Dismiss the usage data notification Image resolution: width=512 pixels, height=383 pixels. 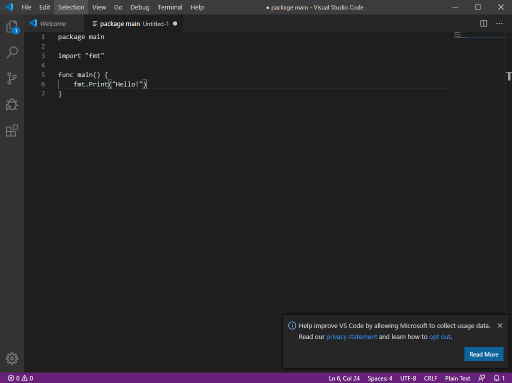(x=500, y=325)
